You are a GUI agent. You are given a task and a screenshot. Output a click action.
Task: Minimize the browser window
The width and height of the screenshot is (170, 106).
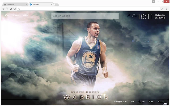click(x=158, y=2)
